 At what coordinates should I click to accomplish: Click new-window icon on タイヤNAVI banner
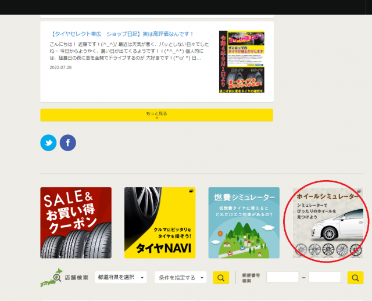coord(191,191)
